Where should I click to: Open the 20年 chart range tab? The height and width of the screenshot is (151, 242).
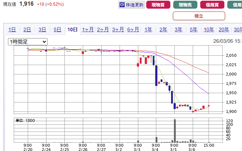[x=224, y=30]
